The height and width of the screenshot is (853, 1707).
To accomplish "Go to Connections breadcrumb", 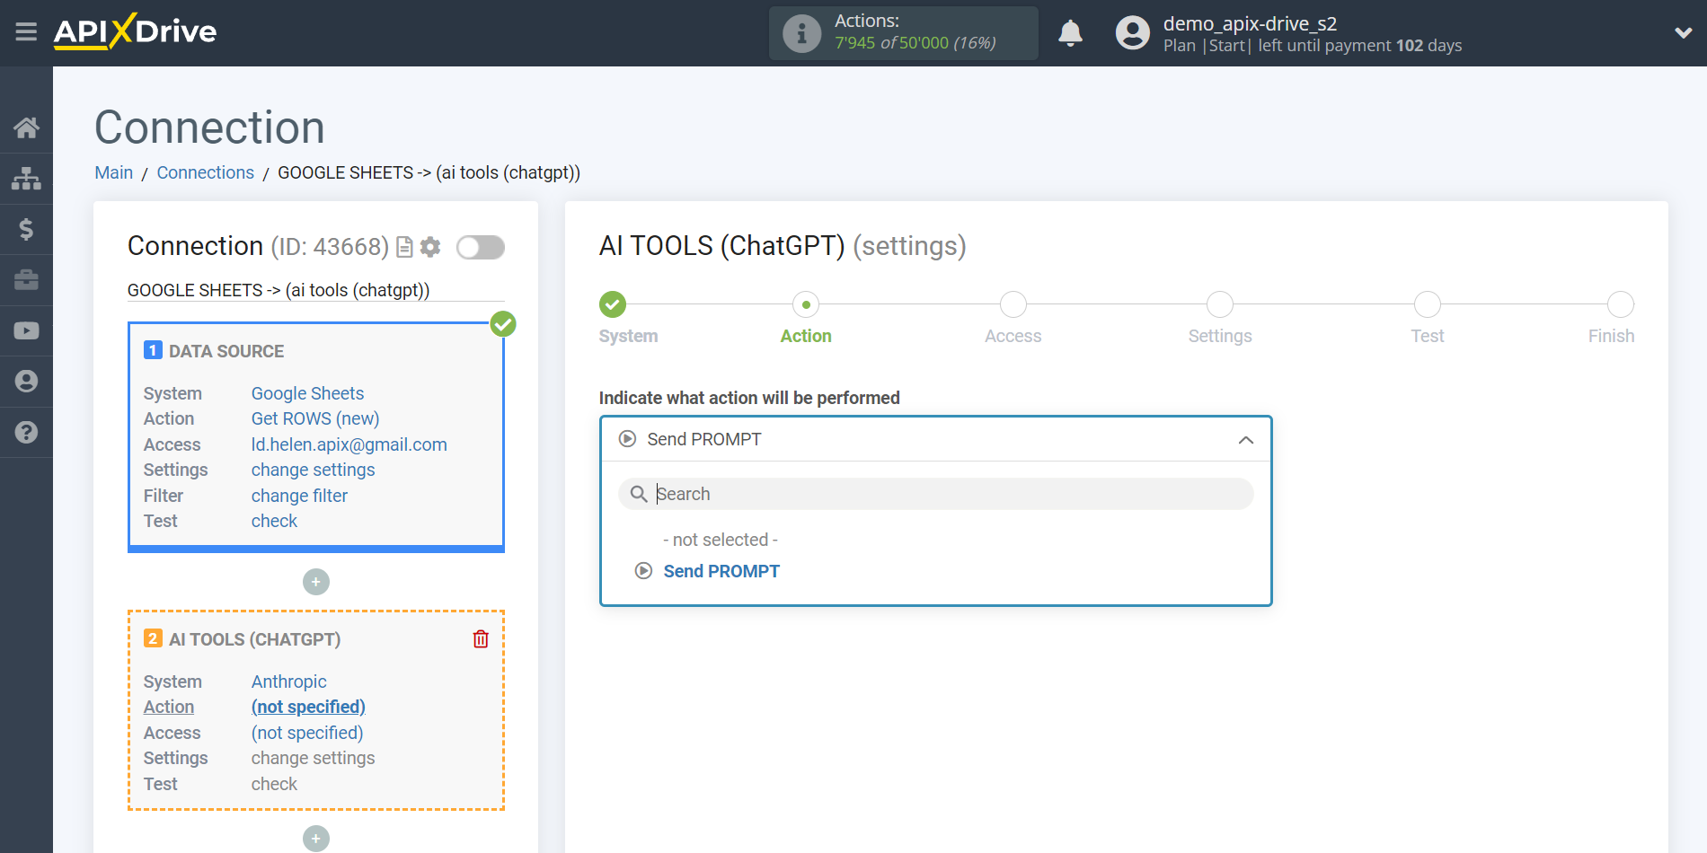I will point(206,172).
